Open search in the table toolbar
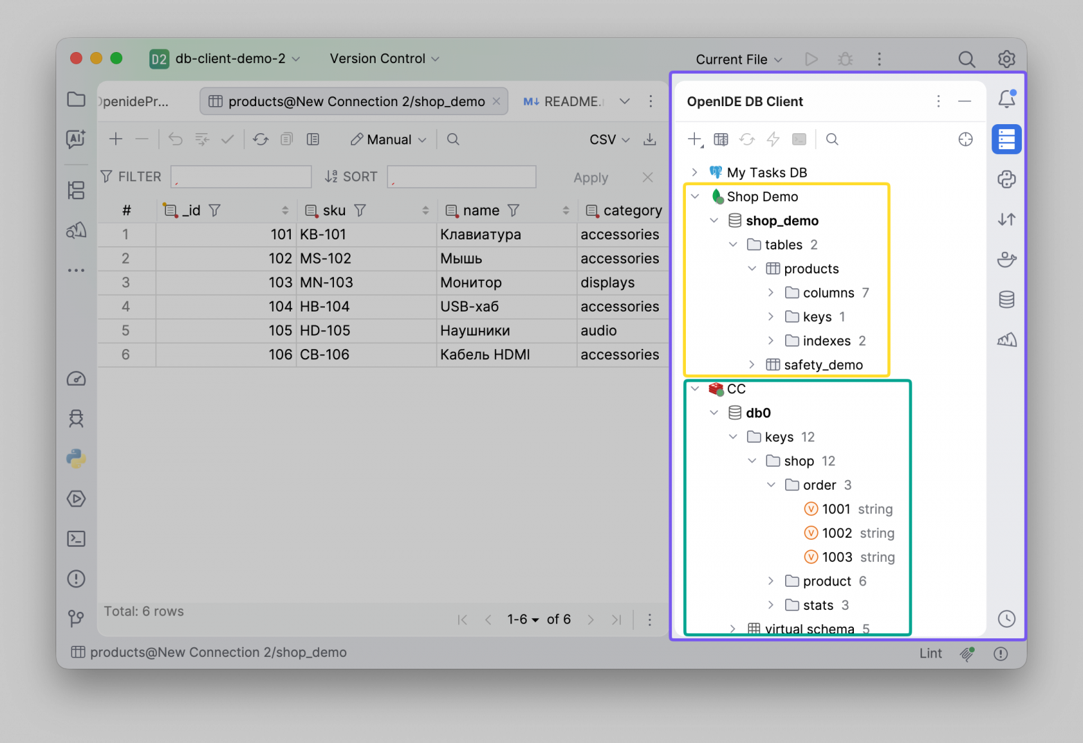 click(453, 139)
